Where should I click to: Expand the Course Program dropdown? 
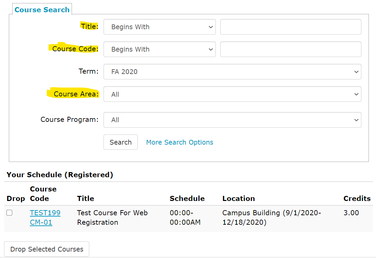(x=232, y=120)
